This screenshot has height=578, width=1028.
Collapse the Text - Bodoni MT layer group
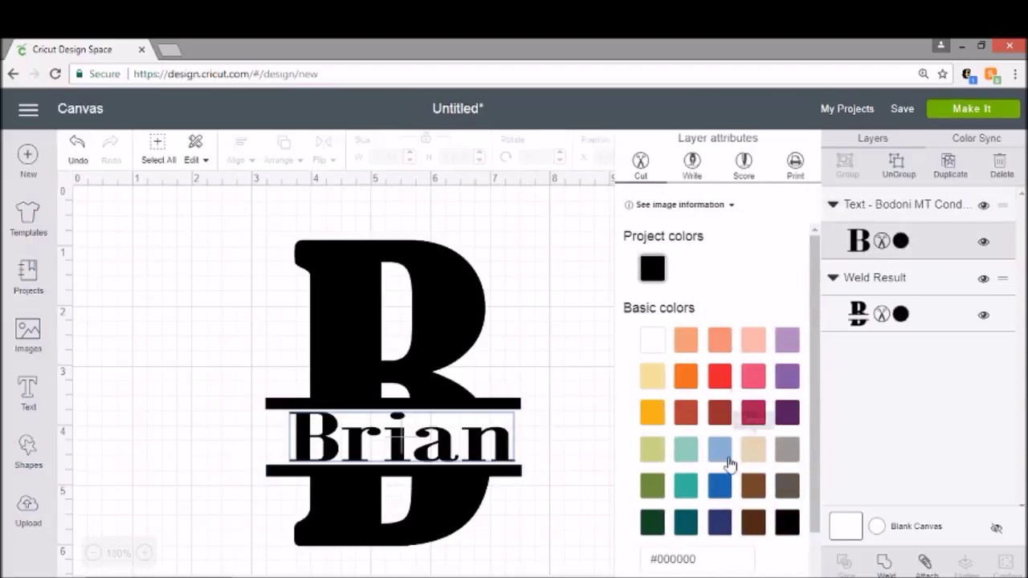(x=833, y=205)
